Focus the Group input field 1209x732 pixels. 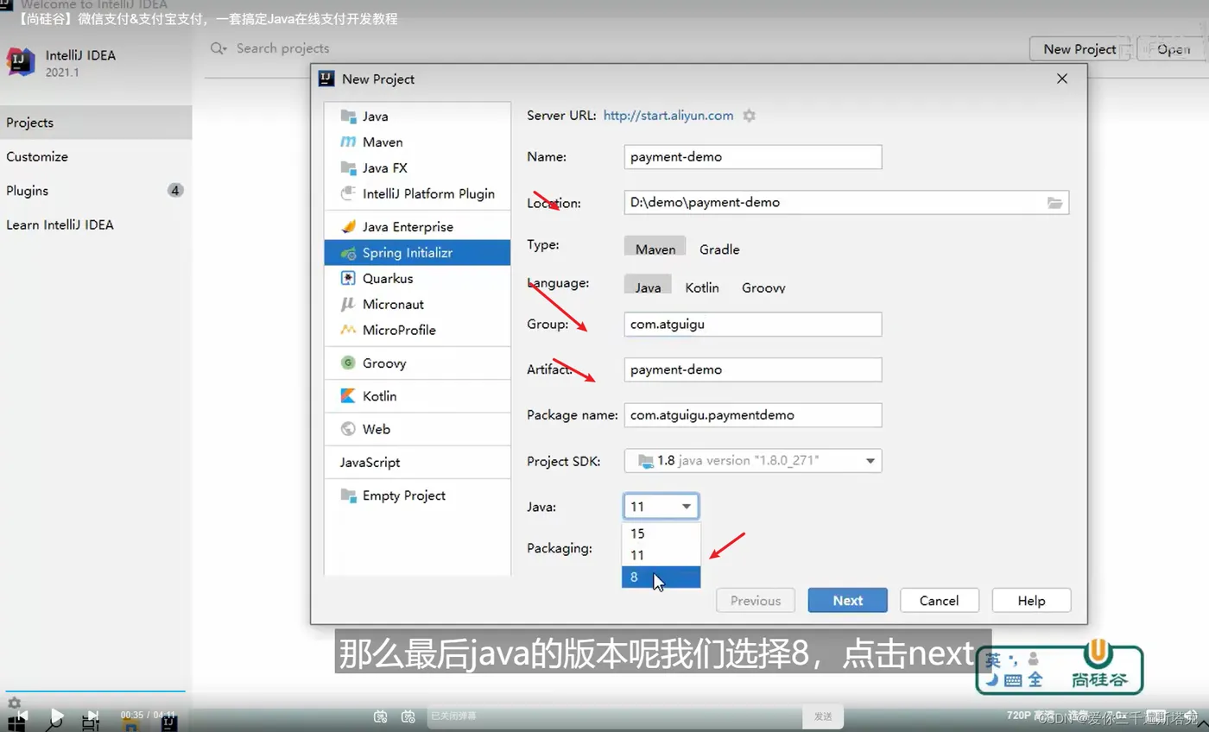753,325
